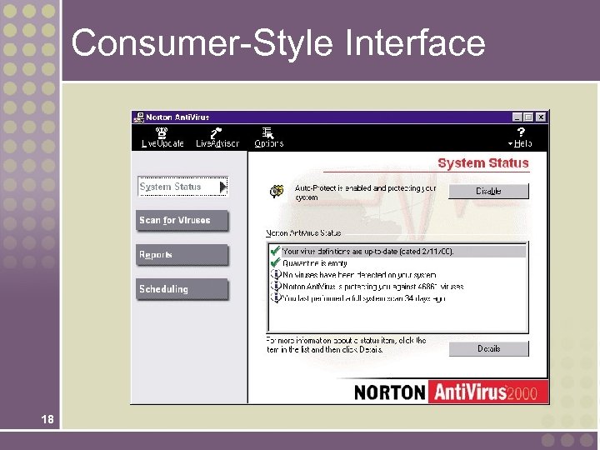600x450 pixels.
Task: Open the Options toolbar item
Action: click(x=268, y=137)
